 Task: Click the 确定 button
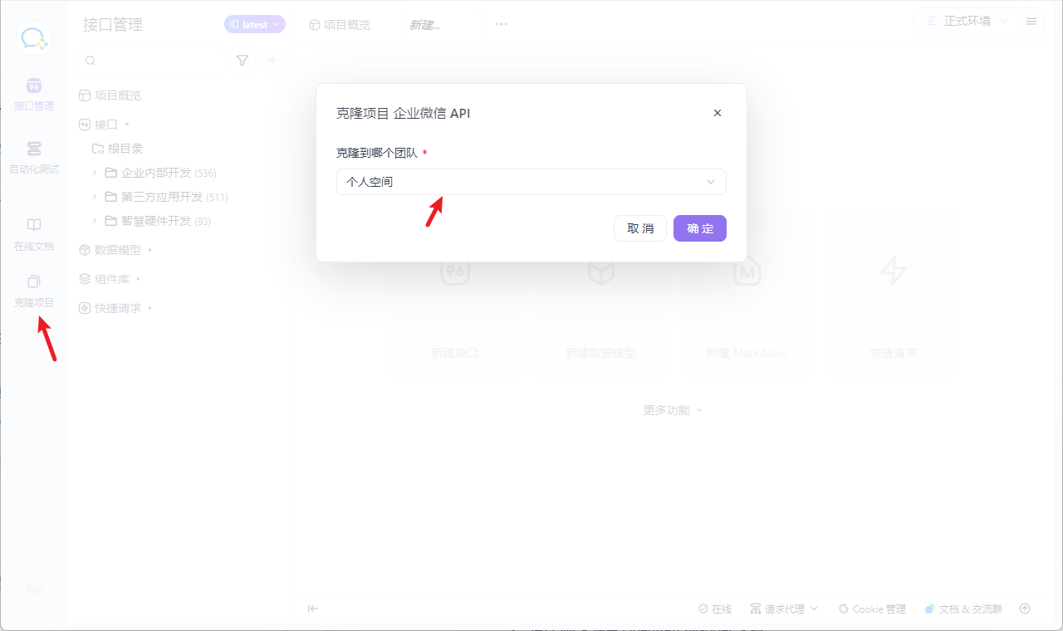(699, 228)
